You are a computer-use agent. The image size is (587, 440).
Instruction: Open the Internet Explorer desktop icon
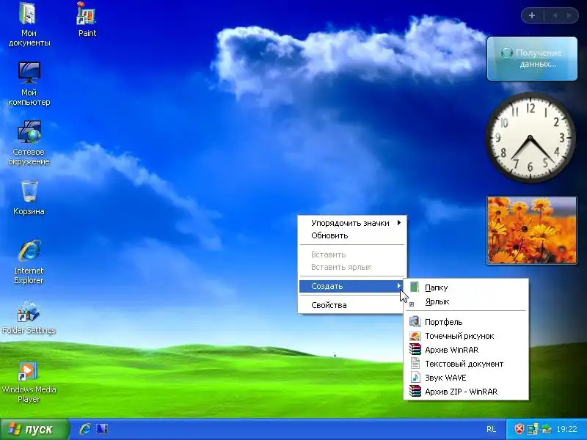[29, 262]
